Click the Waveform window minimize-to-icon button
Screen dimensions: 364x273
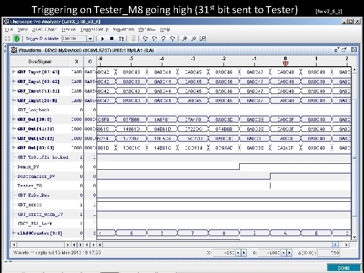337,50
